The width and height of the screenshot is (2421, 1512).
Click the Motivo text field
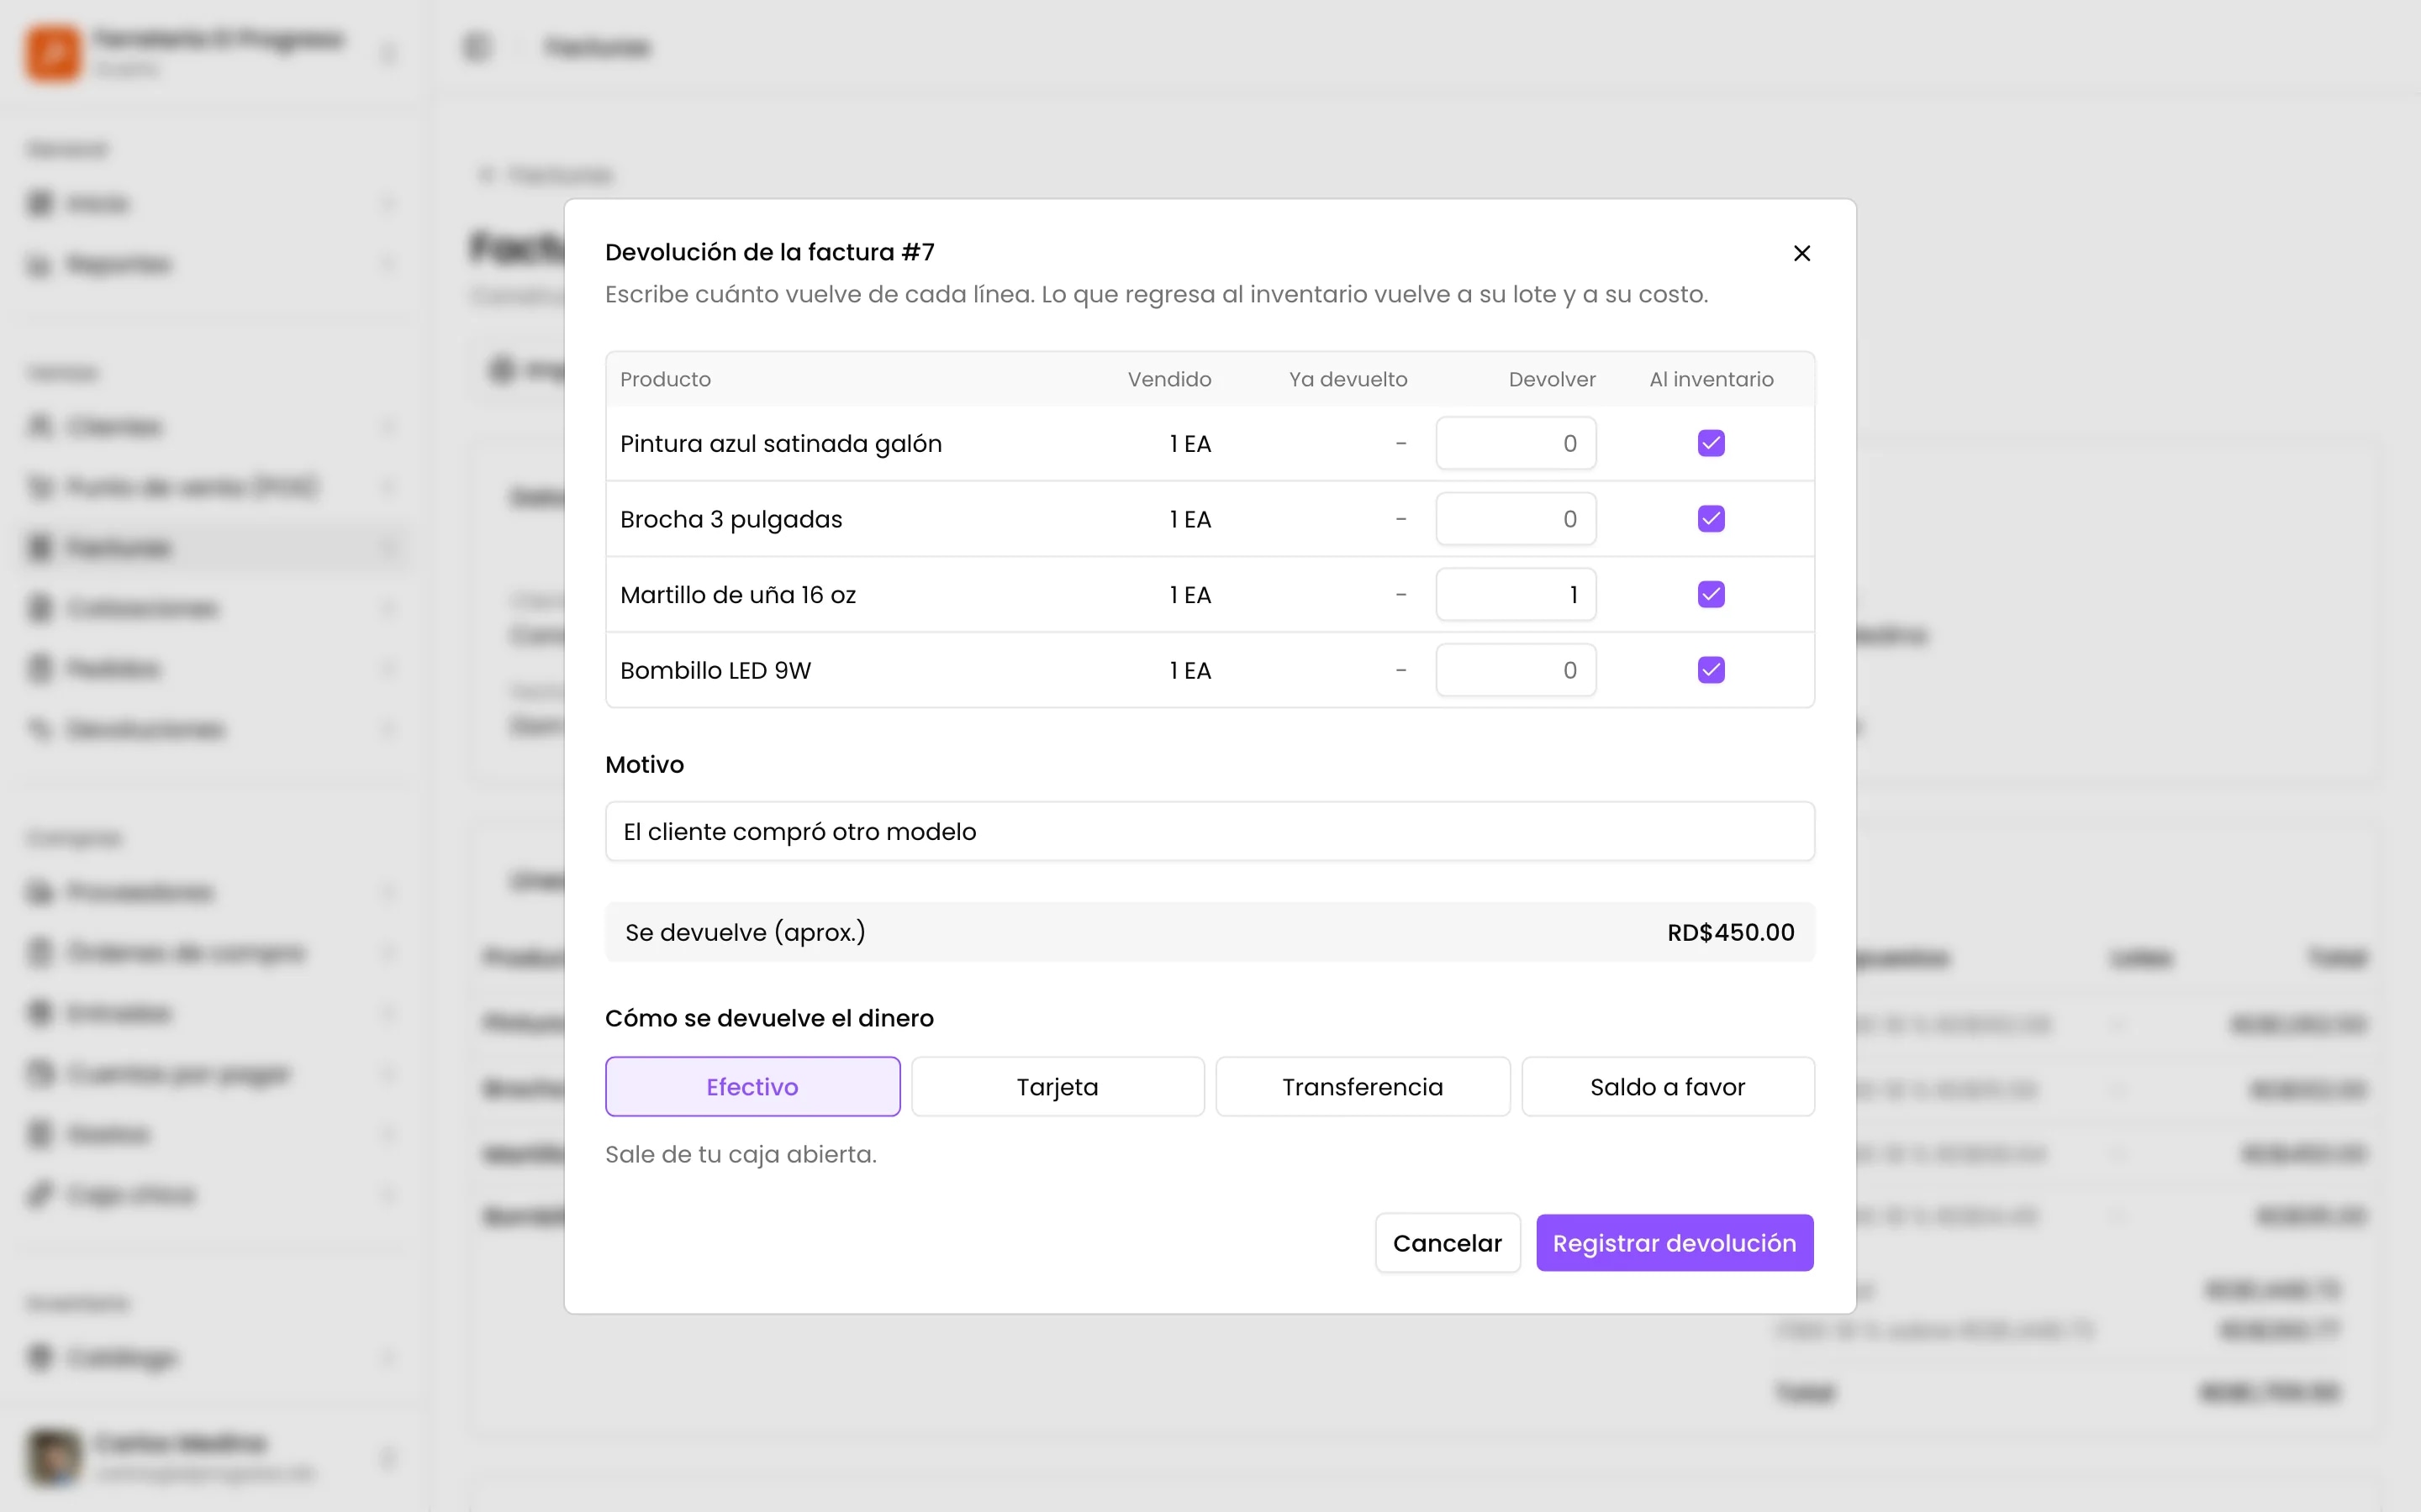click(x=1210, y=831)
